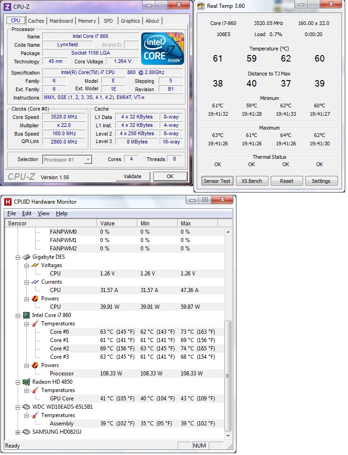Collapse the Gigabyte Voltages branch
The image size is (348, 455).
click(x=27, y=266)
